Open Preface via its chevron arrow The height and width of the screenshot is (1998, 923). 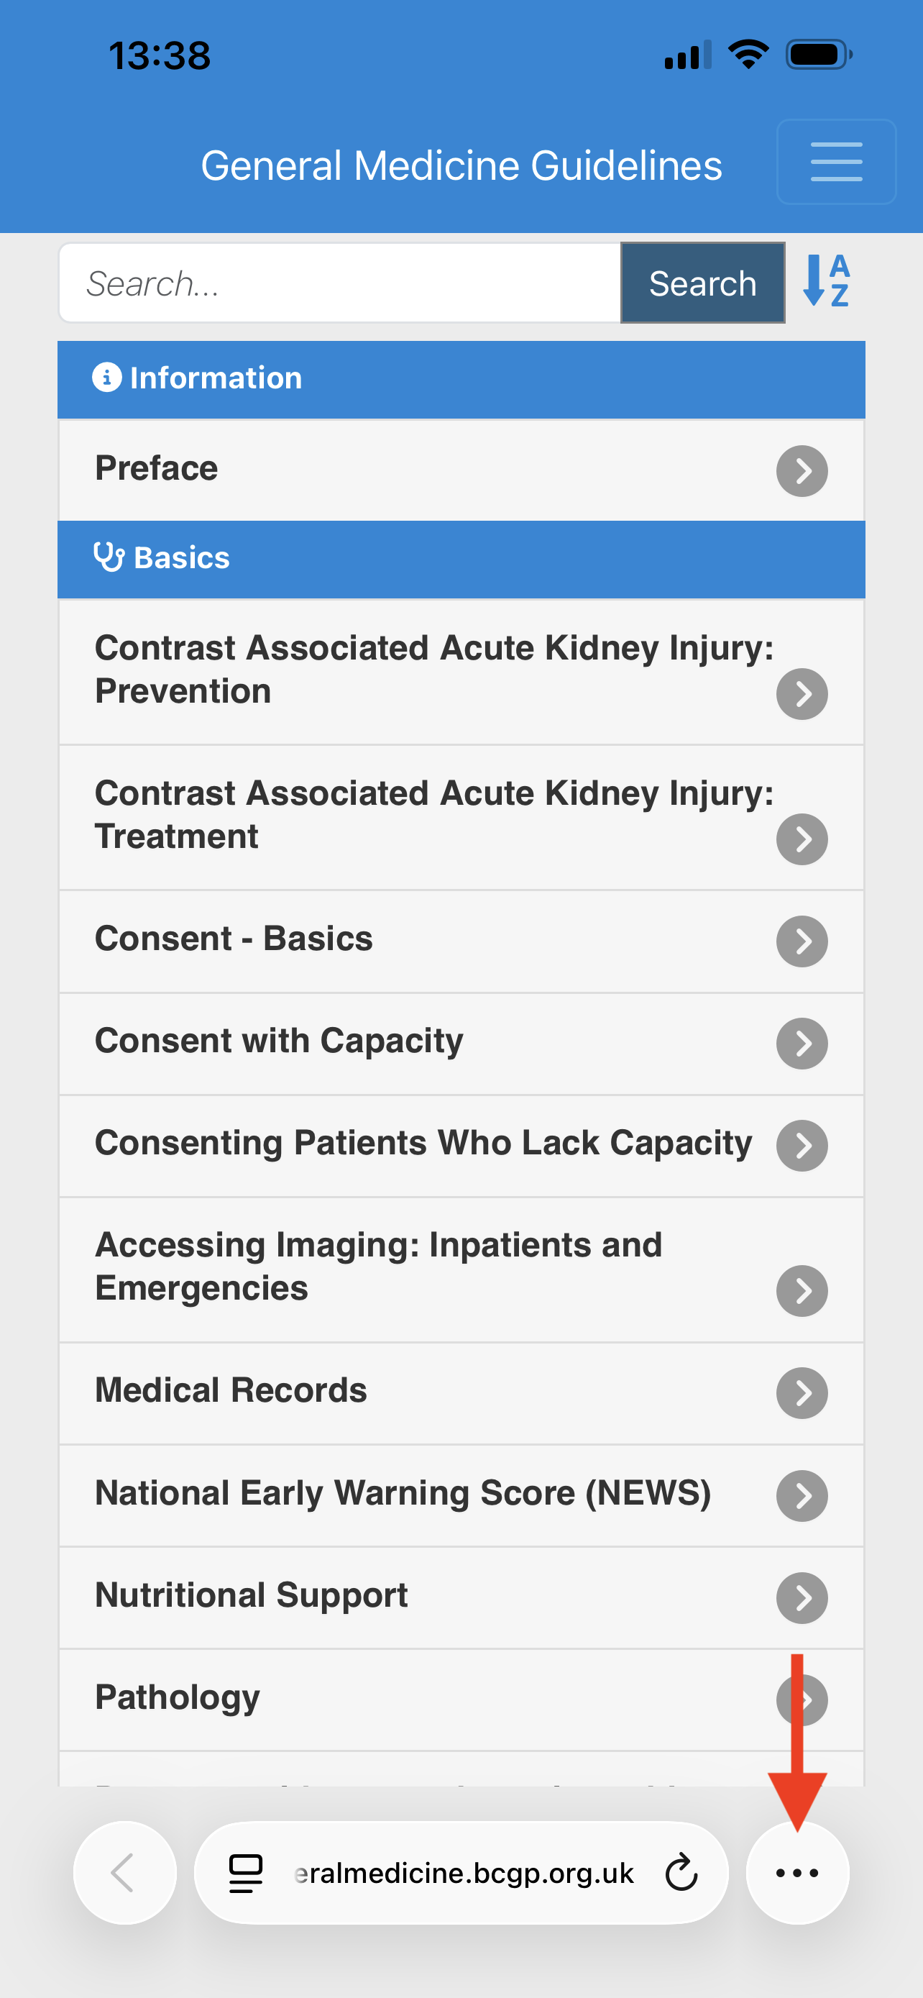[802, 470]
